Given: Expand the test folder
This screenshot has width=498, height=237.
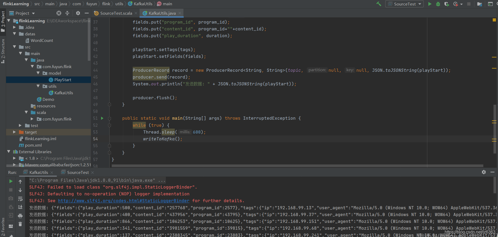Looking at the screenshot, I should coord(20,125).
